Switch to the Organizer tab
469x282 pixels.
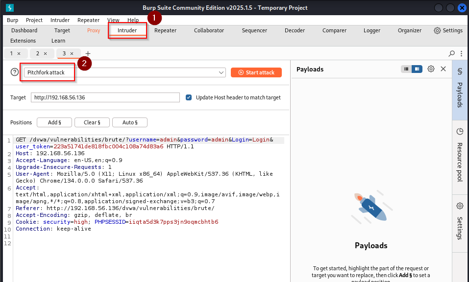tap(410, 30)
